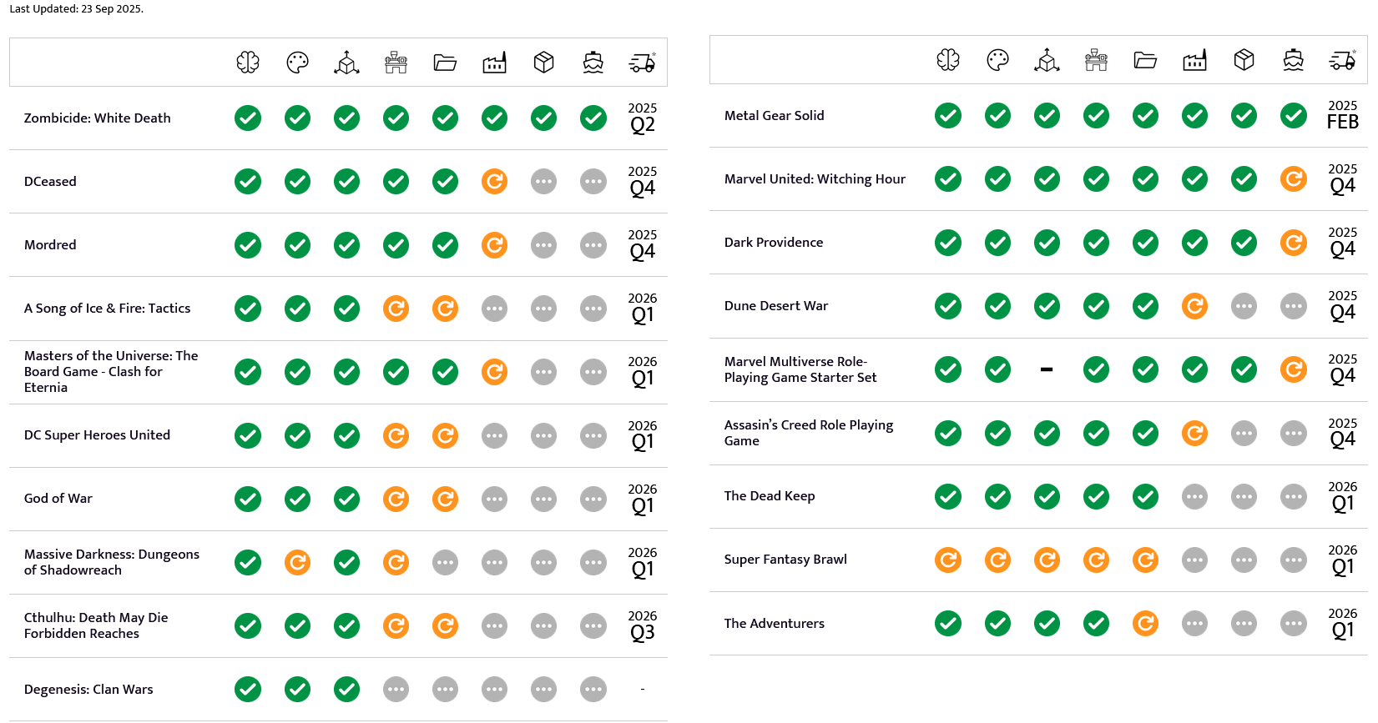Click the paint palette icon in the left table header
This screenshot has width=1378, height=723.
[x=297, y=63]
